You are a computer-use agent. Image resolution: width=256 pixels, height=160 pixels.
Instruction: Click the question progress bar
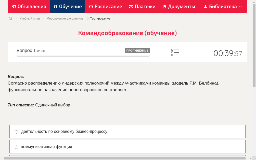pyautogui.click(x=83, y=56)
